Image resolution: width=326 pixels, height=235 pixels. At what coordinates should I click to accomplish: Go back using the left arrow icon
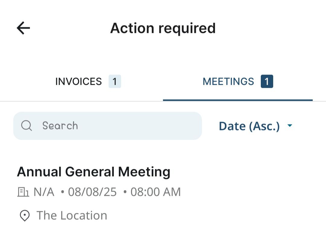23,28
